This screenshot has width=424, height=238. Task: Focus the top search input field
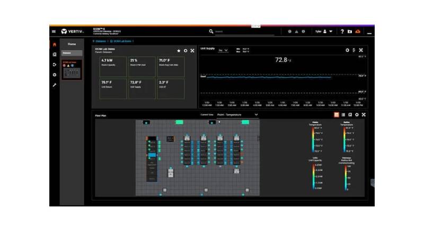point(244,32)
